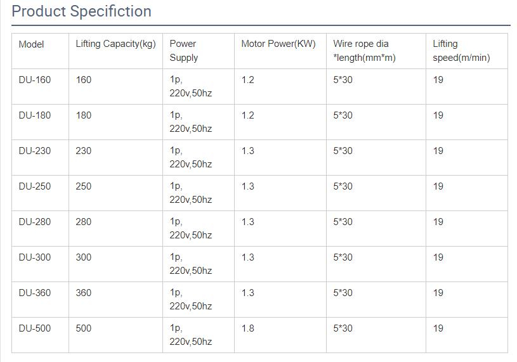Click the lifting speed 19 in DU-230 row

(x=438, y=151)
